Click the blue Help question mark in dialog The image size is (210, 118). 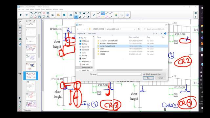click(x=165, y=33)
